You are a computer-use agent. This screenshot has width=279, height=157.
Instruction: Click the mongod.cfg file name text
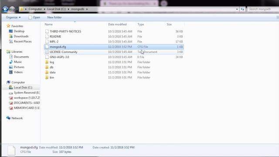coord(58,47)
